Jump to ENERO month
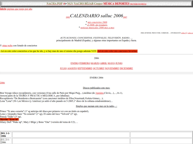 [x=75, y=63]
